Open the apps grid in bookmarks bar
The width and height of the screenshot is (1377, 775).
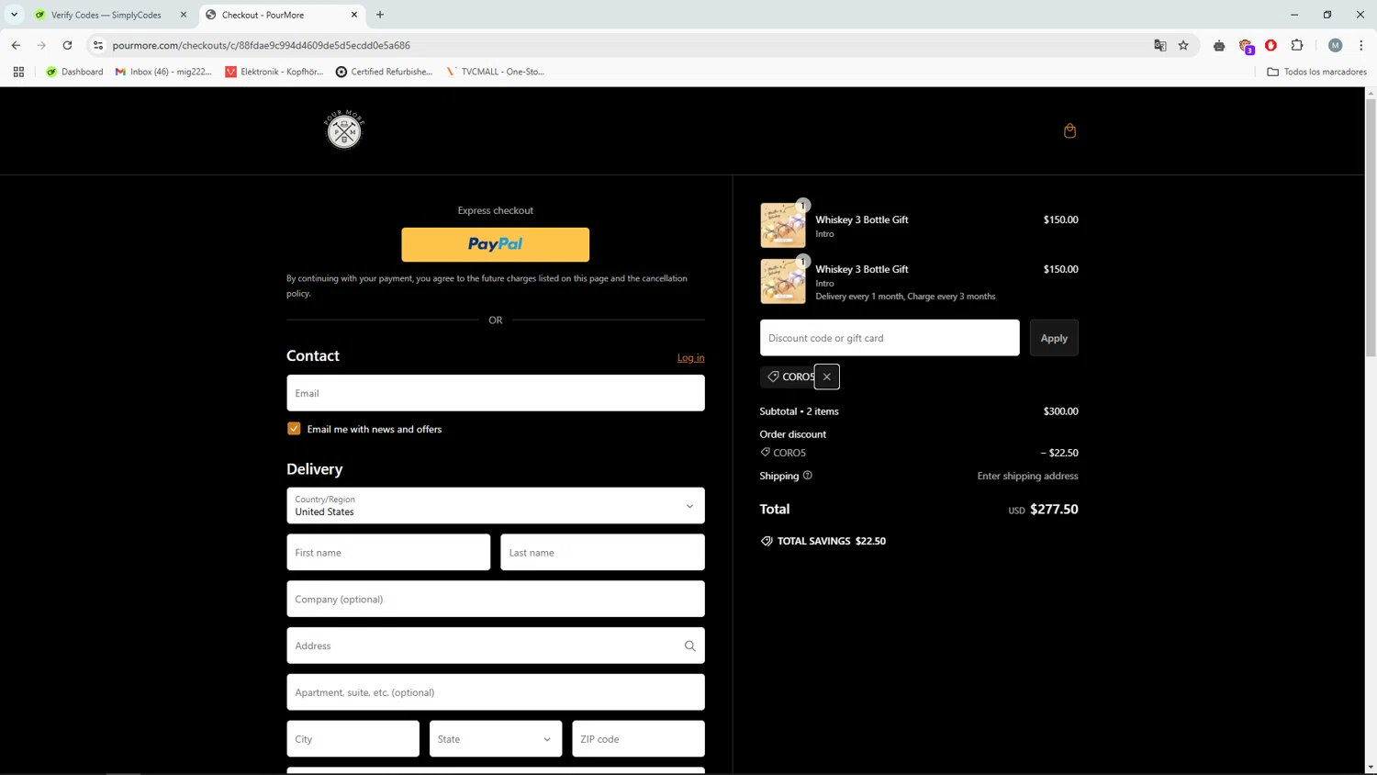click(18, 72)
